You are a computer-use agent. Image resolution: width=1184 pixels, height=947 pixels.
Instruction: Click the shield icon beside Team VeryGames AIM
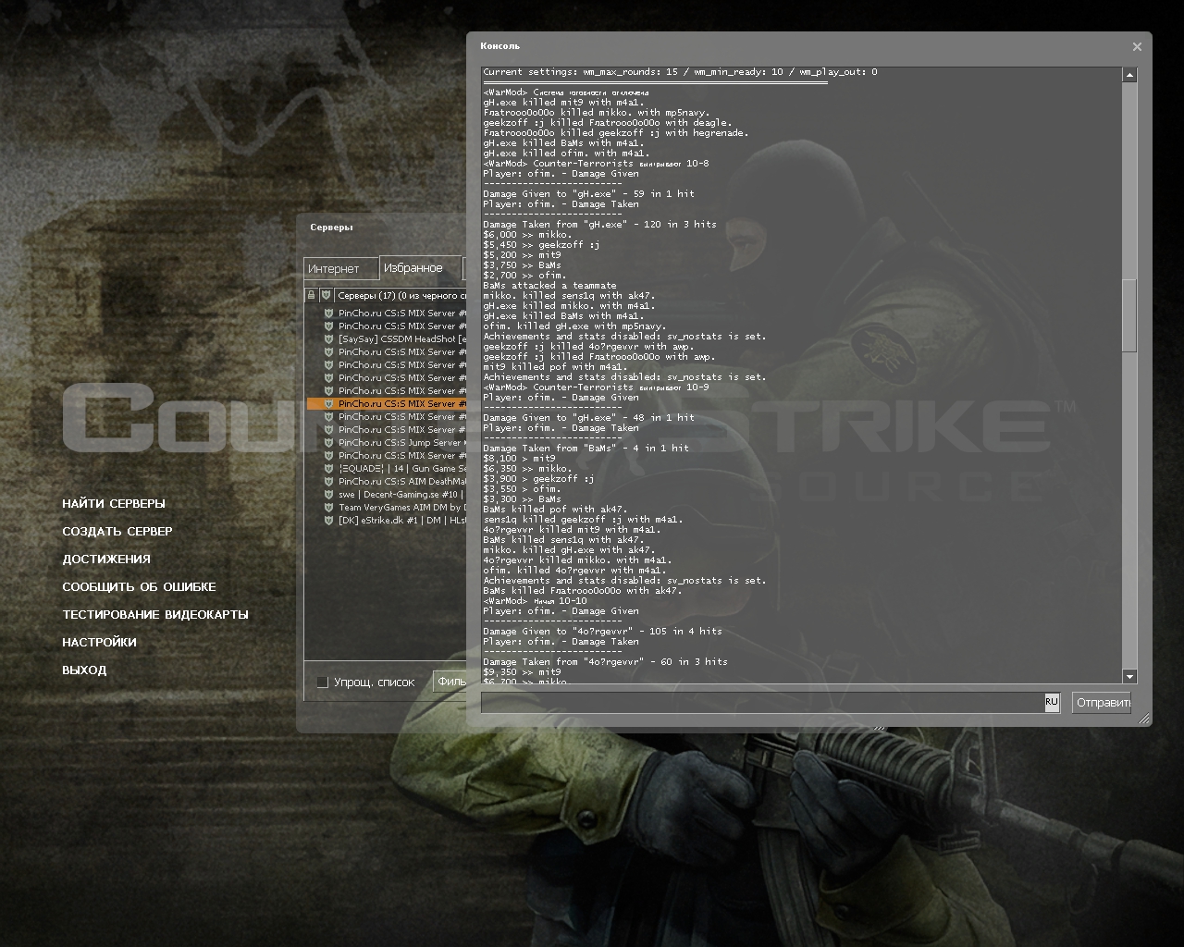[328, 508]
